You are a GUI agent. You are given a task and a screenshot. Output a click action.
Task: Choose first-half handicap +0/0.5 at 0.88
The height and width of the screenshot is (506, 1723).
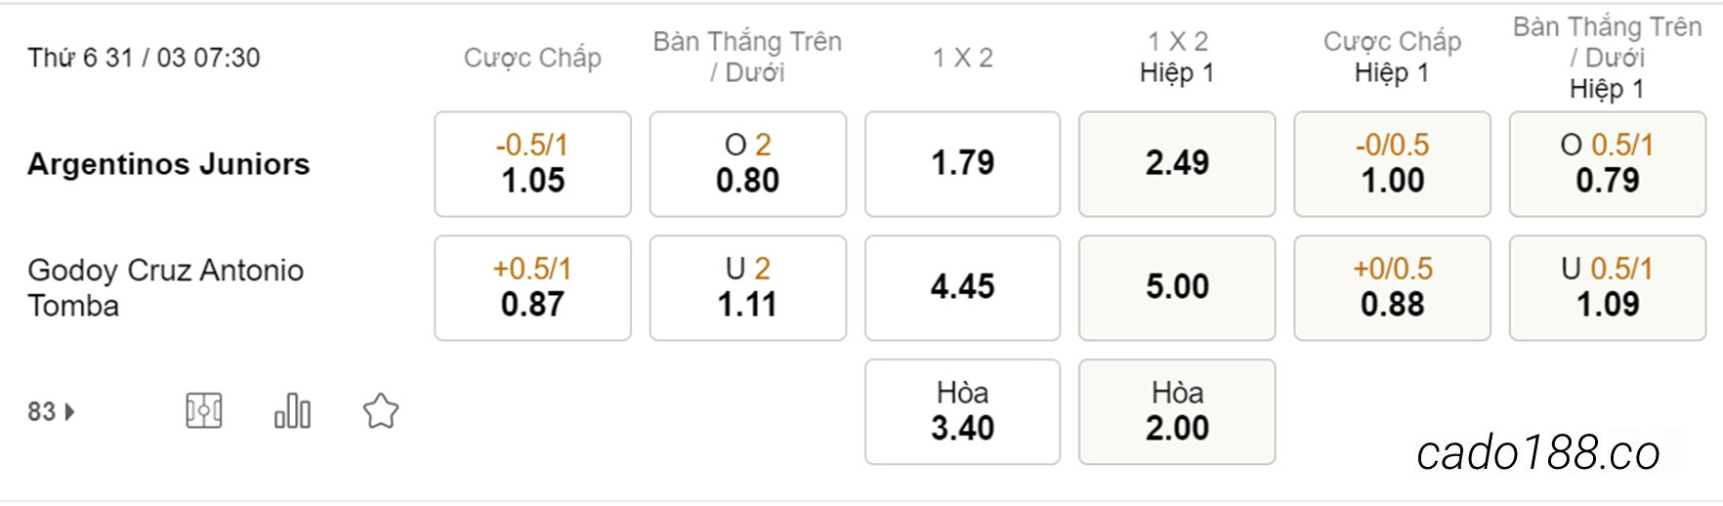tap(1392, 288)
